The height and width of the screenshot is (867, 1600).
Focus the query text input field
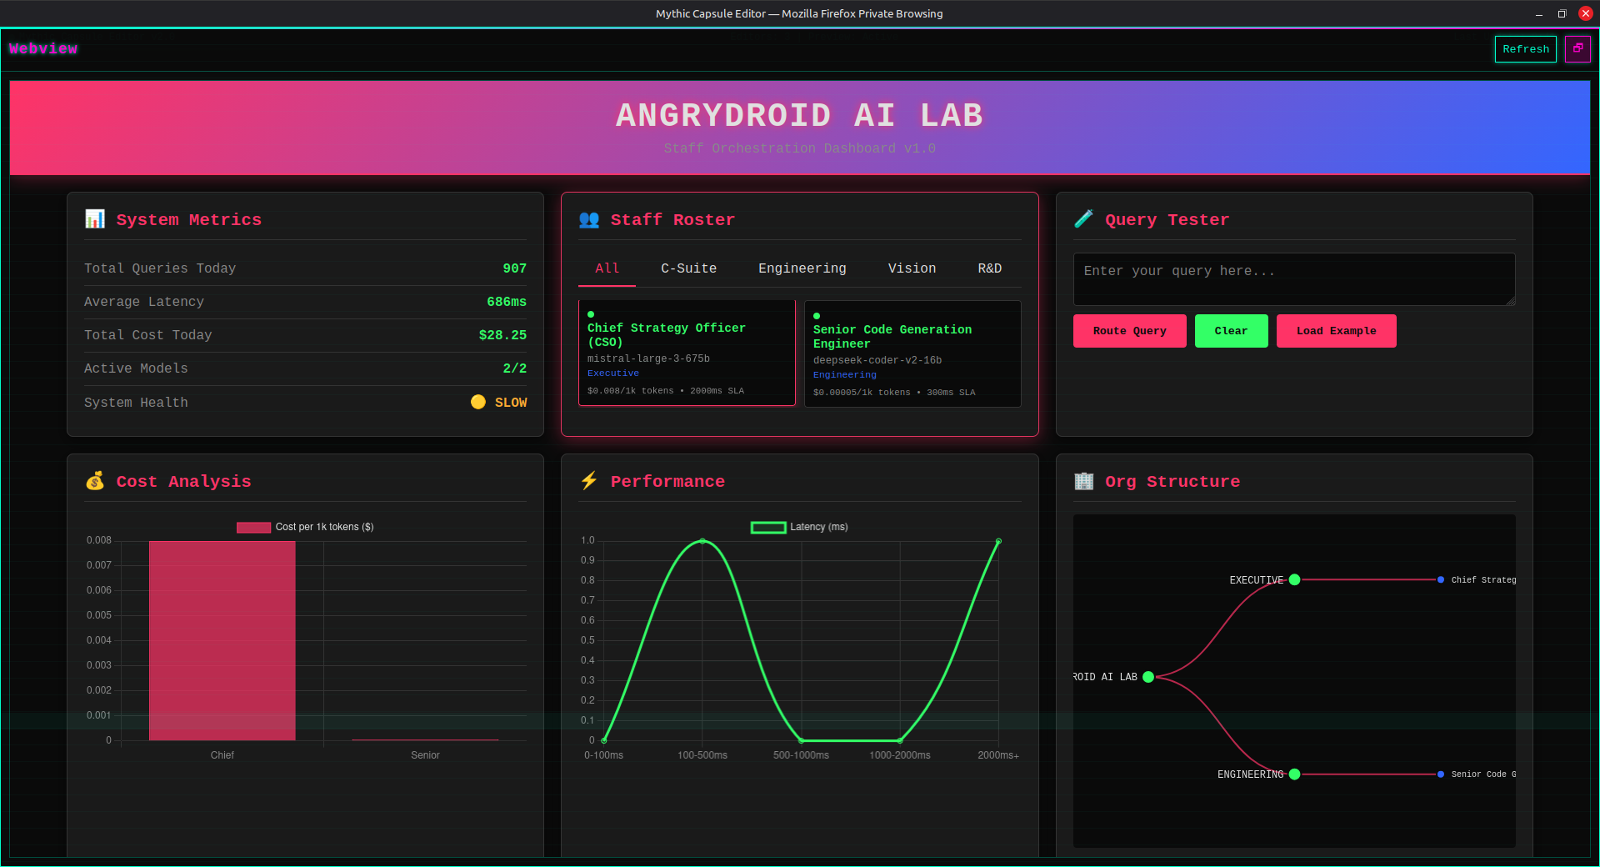coord(1293,279)
